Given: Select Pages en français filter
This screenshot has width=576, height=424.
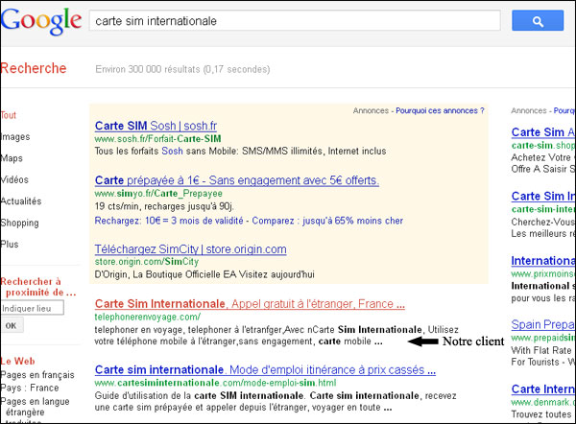Looking at the screenshot, I should click(37, 375).
